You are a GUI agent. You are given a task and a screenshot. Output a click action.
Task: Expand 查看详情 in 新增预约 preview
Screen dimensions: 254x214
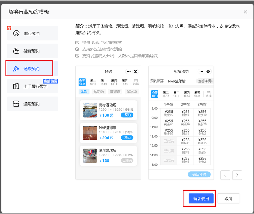pos(205,81)
